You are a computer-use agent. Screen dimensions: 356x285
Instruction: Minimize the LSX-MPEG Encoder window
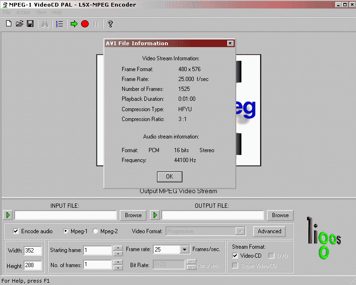click(x=338, y=5)
